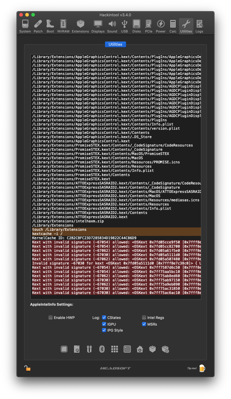Open the NVRAM section
The width and height of the screenshot is (231, 399).
(63, 26)
